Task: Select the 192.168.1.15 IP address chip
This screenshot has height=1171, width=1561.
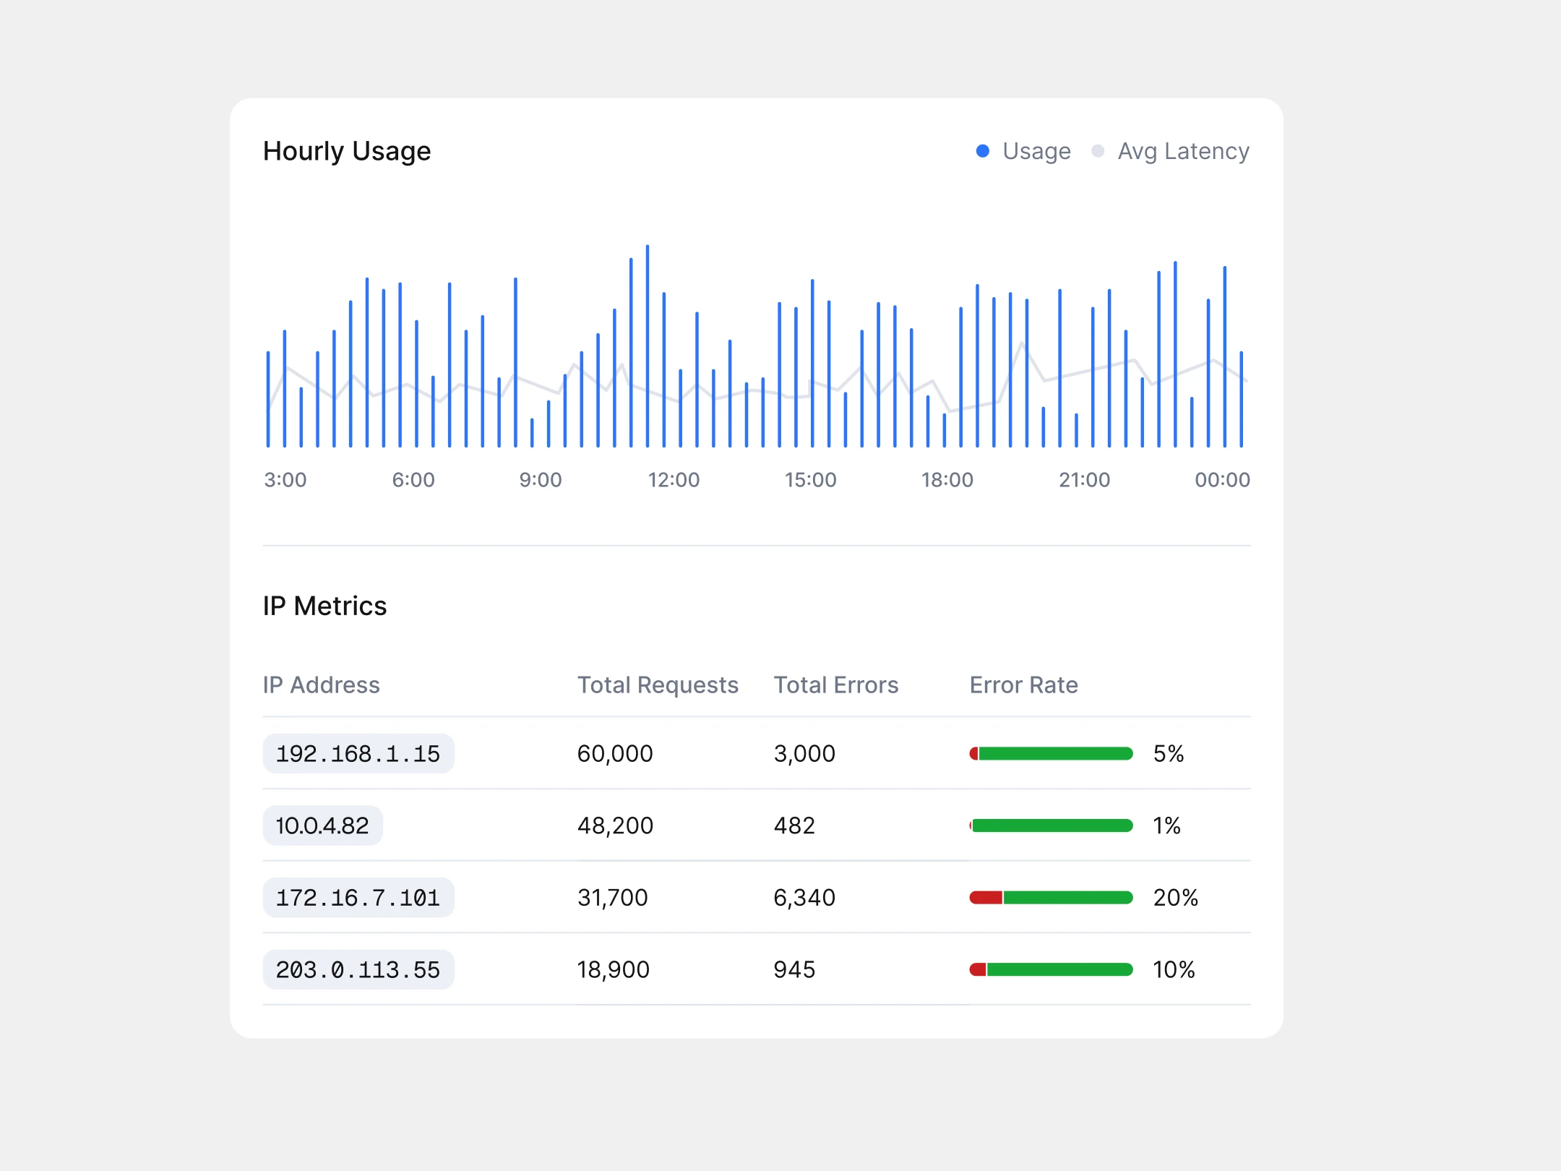Action: point(358,753)
